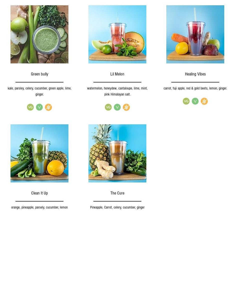Click The Cure ingredients description text
This screenshot has height=294, width=236.
pyautogui.click(x=117, y=207)
